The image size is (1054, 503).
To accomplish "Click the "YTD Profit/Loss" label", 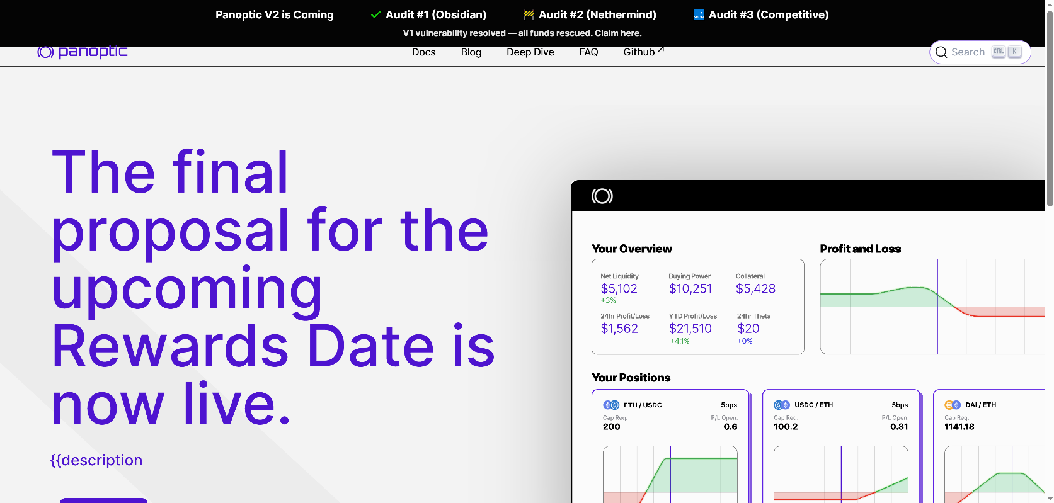I will (693, 316).
